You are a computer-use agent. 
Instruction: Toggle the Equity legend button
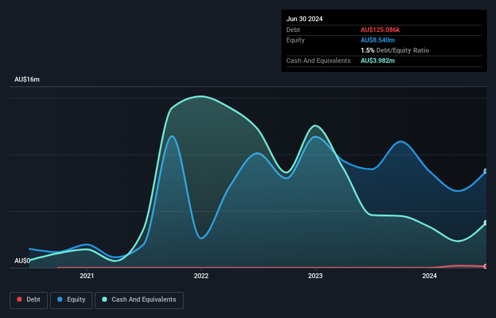click(x=71, y=300)
